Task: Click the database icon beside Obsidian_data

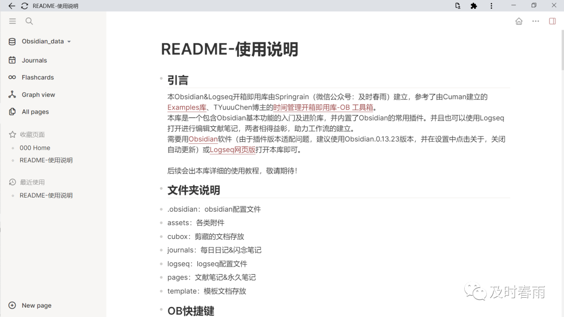Action: (x=12, y=42)
